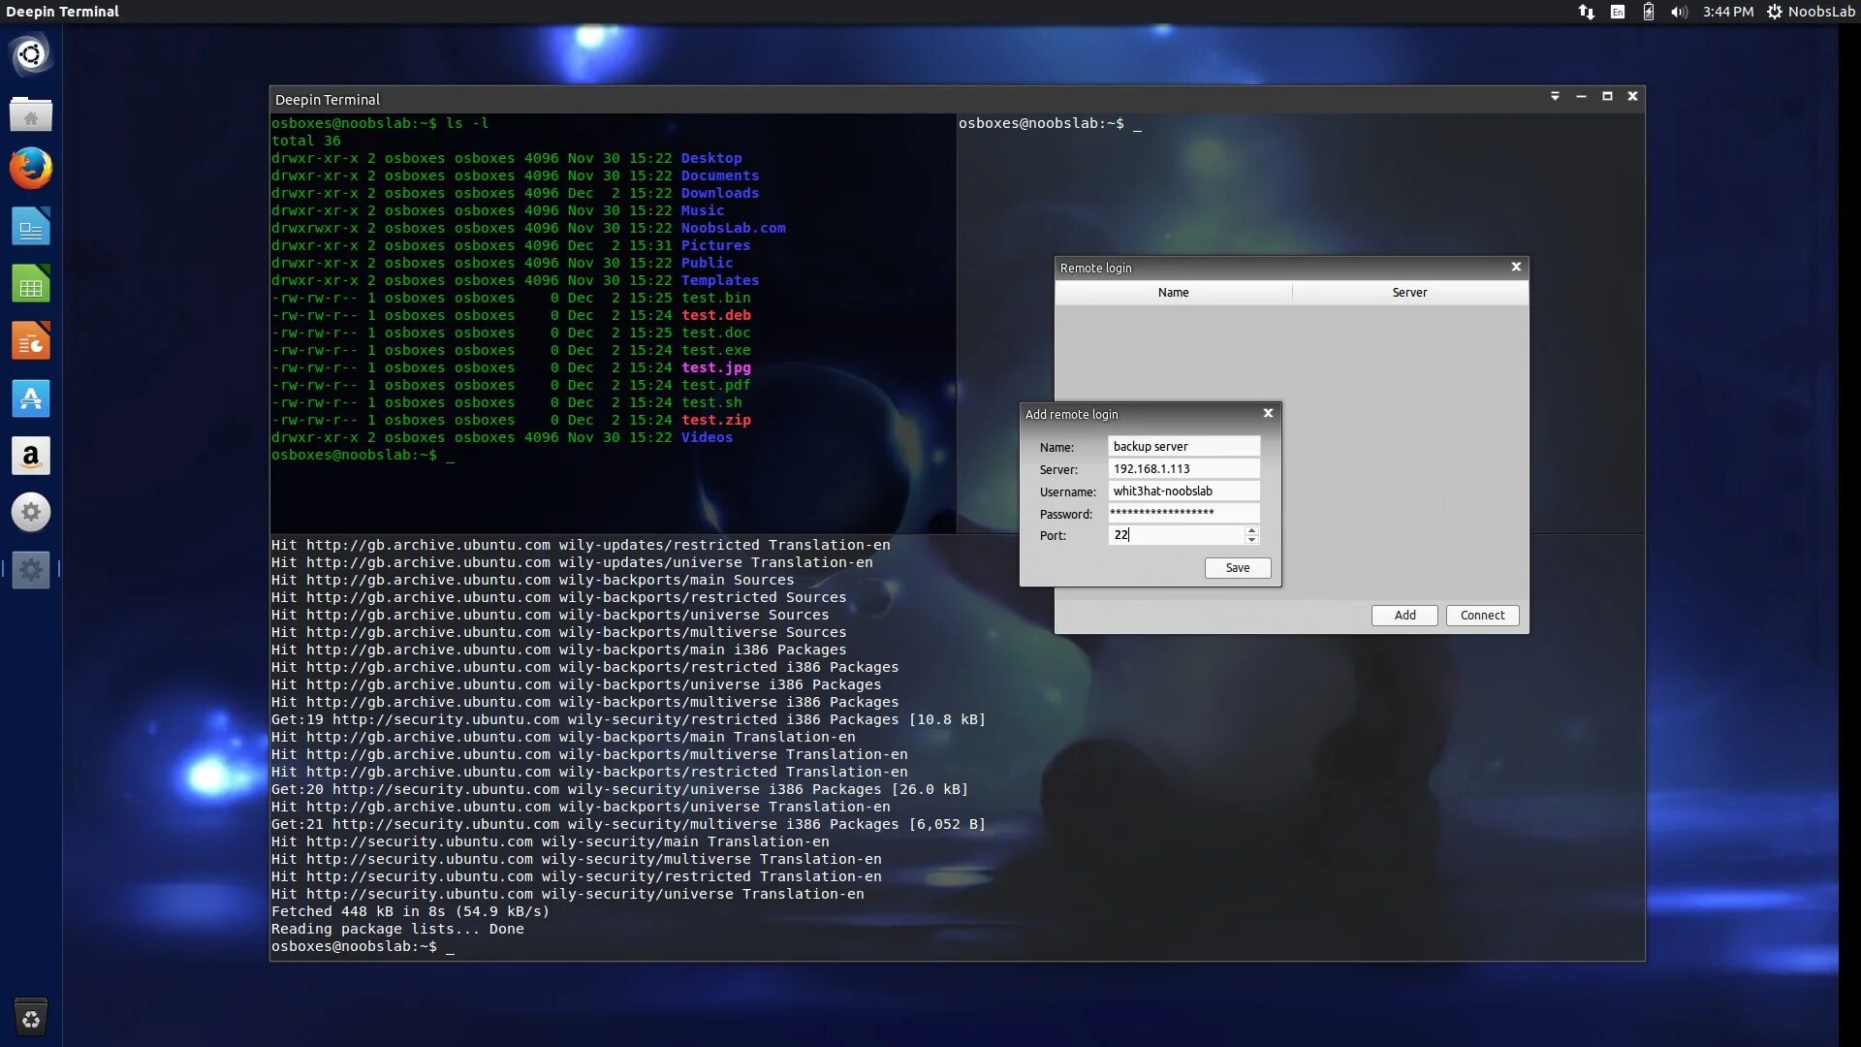Viewport: 1861px width, 1047px height.
Task: Open the Amazon launcher icon
Action: 31,456
